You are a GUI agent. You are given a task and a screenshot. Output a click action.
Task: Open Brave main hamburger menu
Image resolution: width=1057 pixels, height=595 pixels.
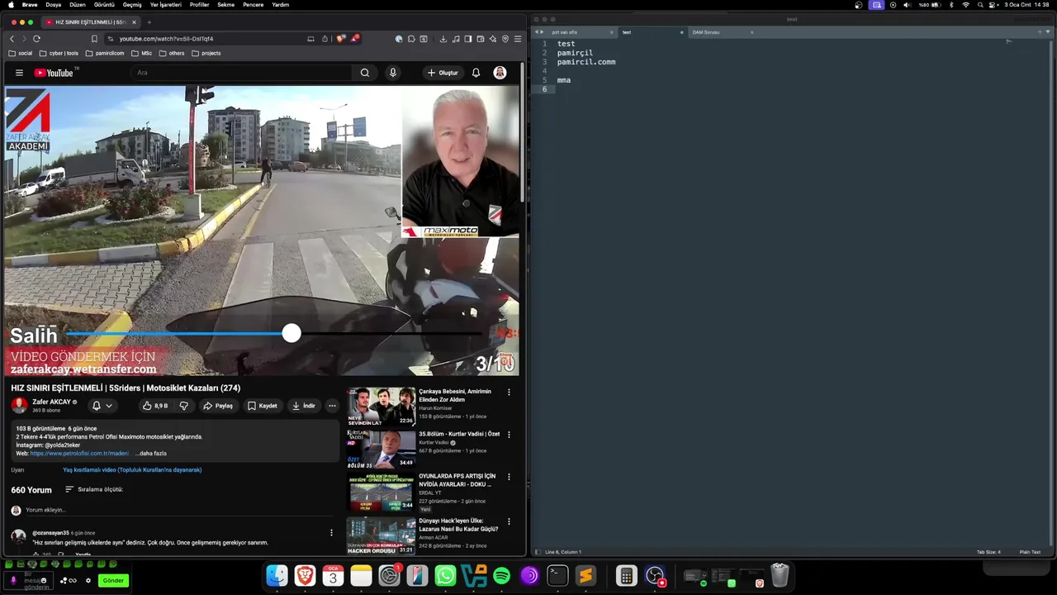[518, 39]
